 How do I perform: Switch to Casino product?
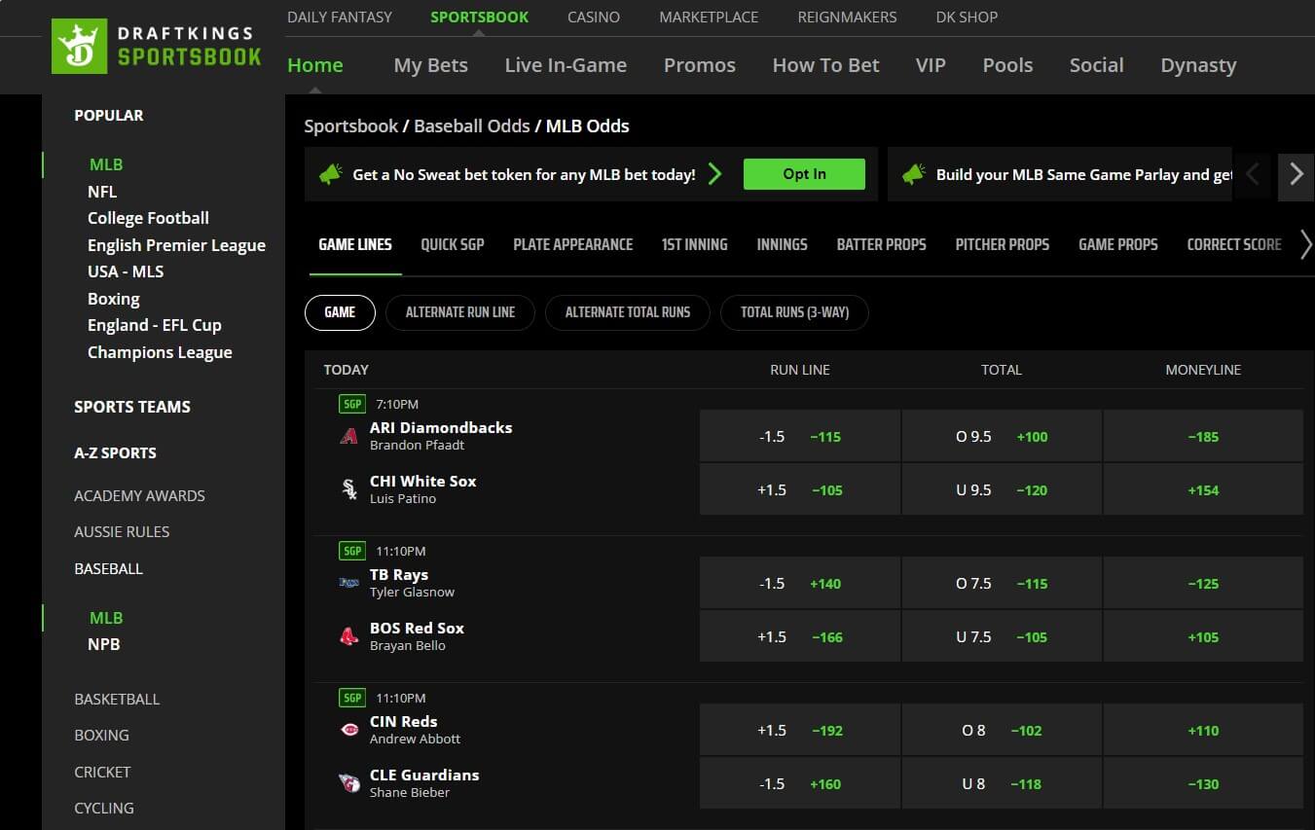click(594, 17)
